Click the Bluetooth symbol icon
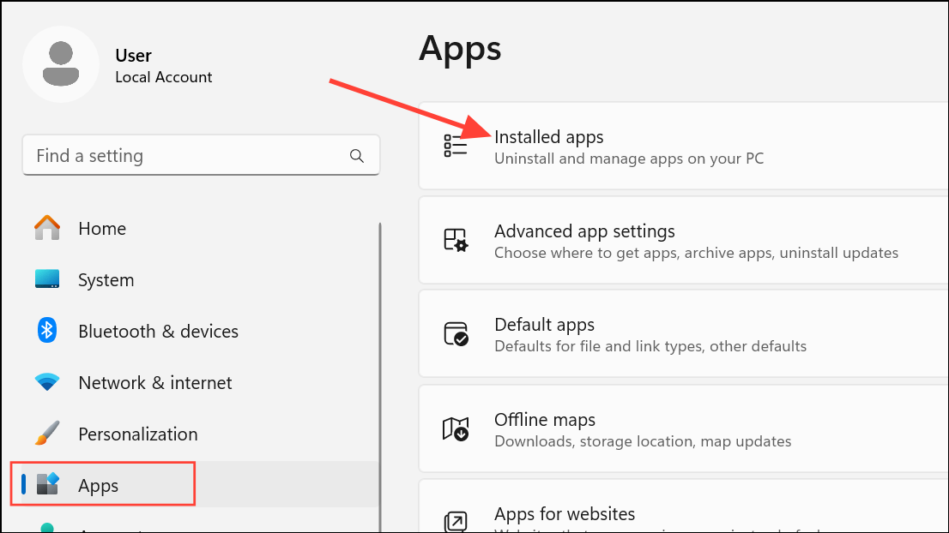The image size is (949, 533). [x=47, y=331]
